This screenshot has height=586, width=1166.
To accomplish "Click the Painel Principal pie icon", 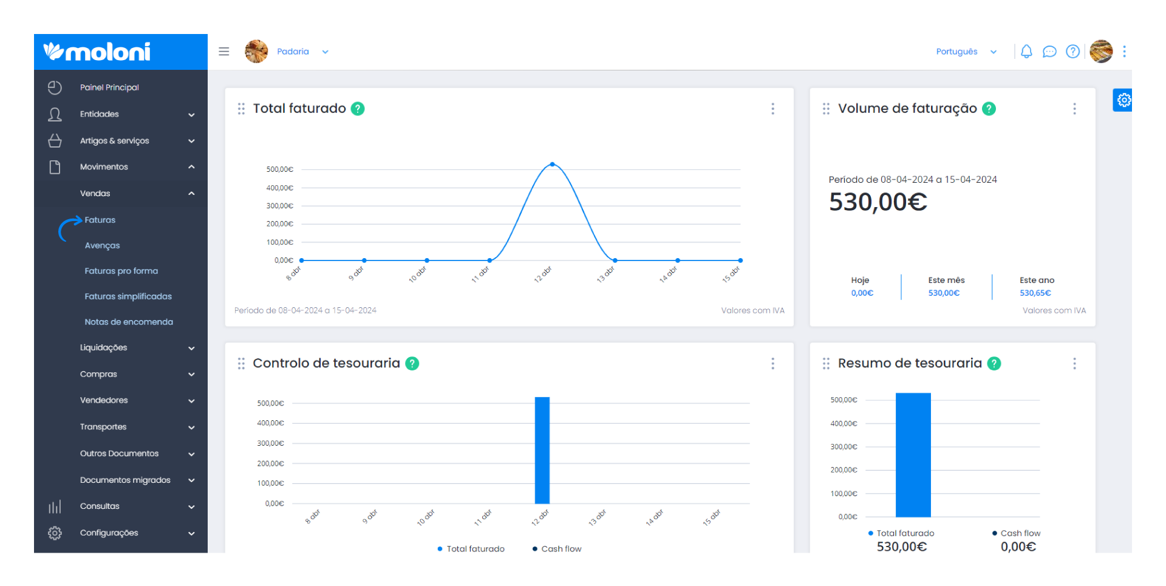I will point(55,87).
